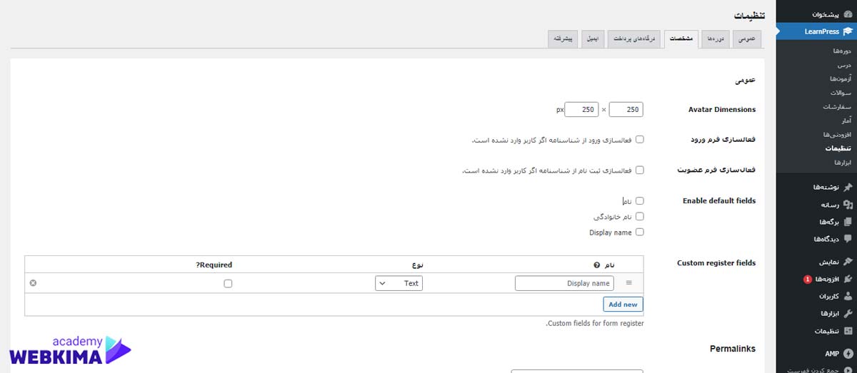Enable the login form (فعالسازی فرم ورود) checkbox
Screen dimensions: 857x373
pos(639,139)
